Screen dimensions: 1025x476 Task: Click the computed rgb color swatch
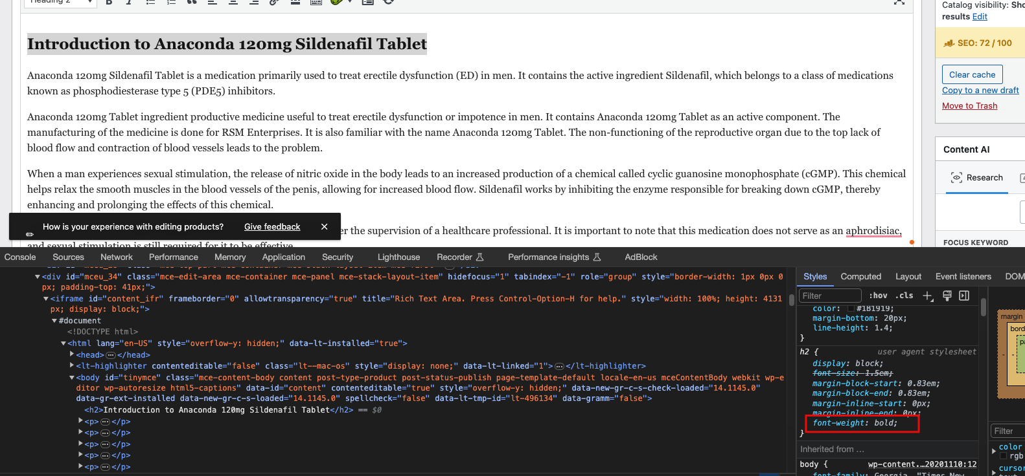pyautogui.click(x=1003, y=456)
